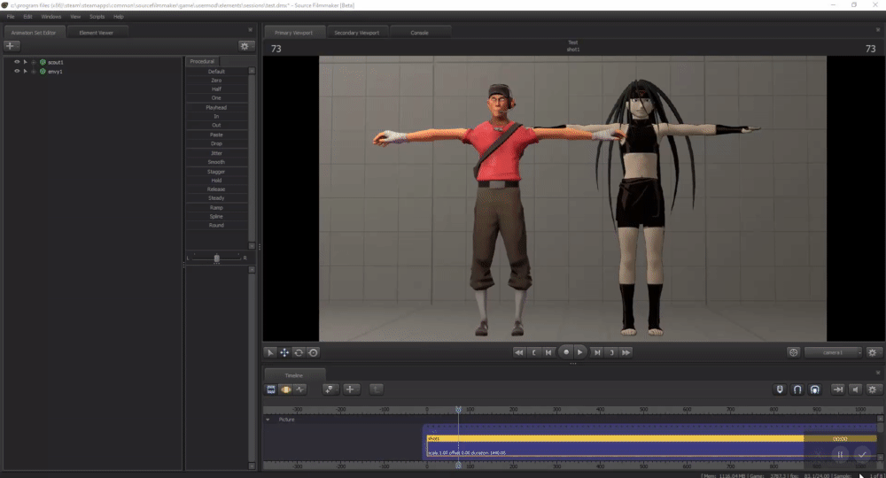Screen dimensions: 886x478
Task: Switch to the Motion Editor mode icon
Action: (287, 389)
